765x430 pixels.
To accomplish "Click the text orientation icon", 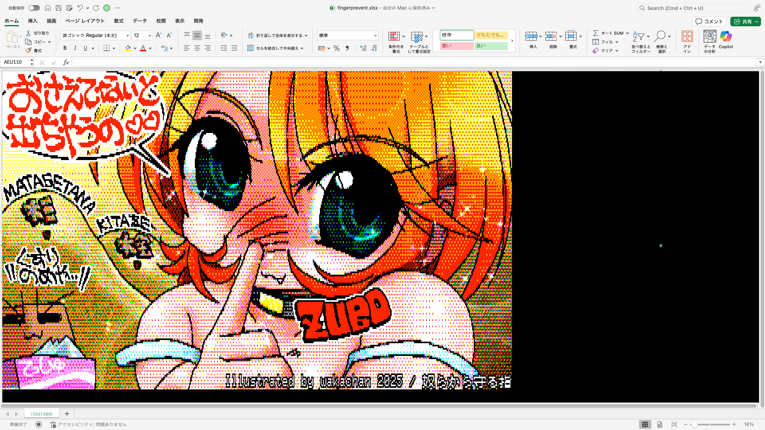I will [224, 35].
